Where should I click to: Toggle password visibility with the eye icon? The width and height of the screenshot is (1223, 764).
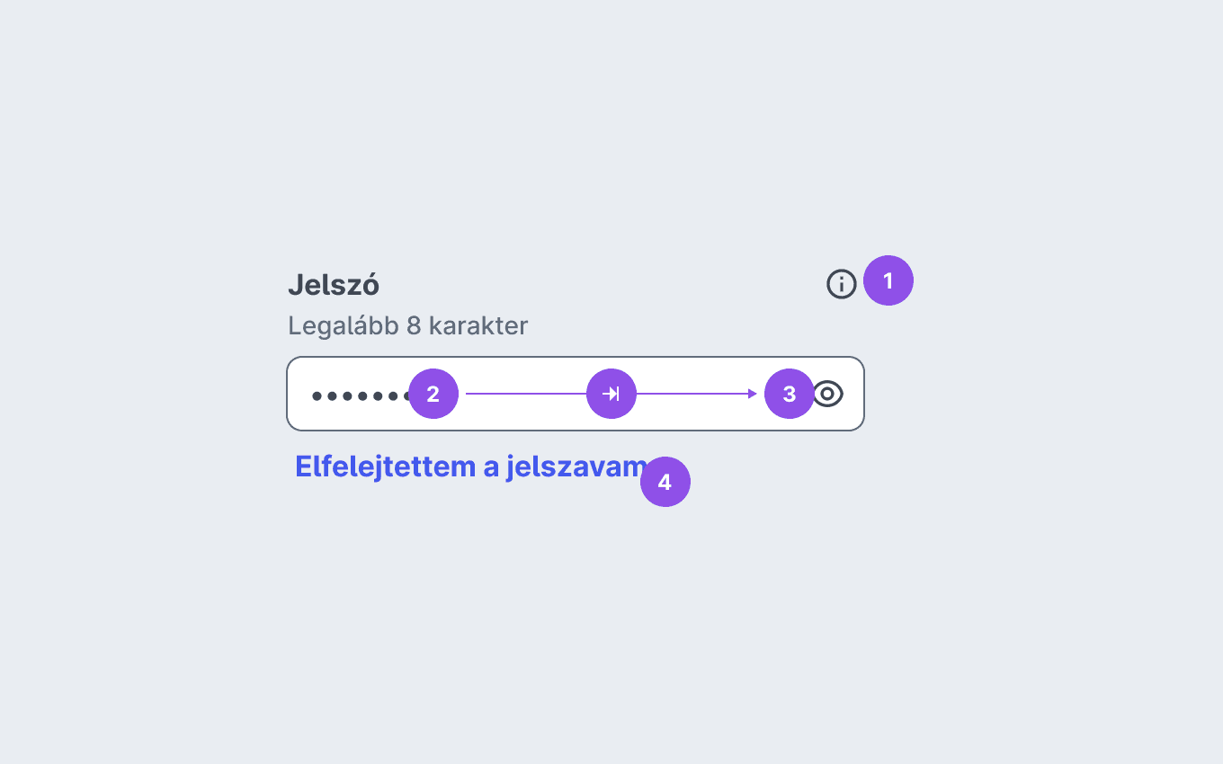[828, 394]
